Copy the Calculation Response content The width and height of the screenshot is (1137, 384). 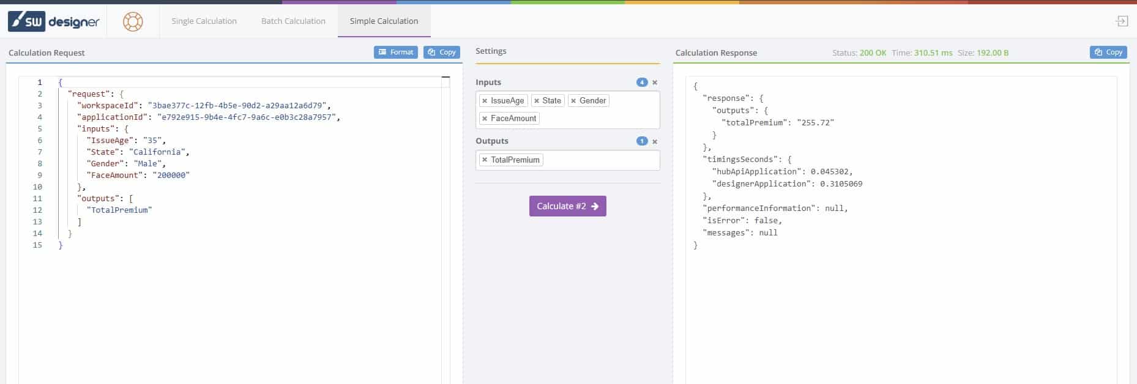(1108, 53)
